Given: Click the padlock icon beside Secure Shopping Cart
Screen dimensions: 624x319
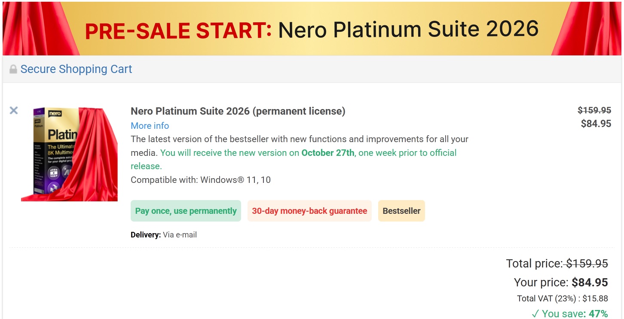Looking at the screenshot, I should click(12, 69).
